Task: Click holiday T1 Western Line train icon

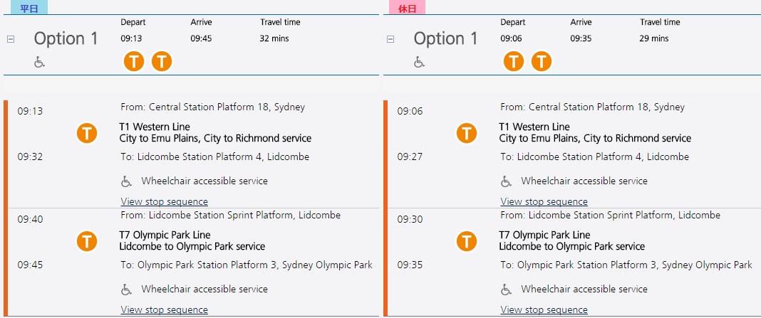Action: point(467,133)
